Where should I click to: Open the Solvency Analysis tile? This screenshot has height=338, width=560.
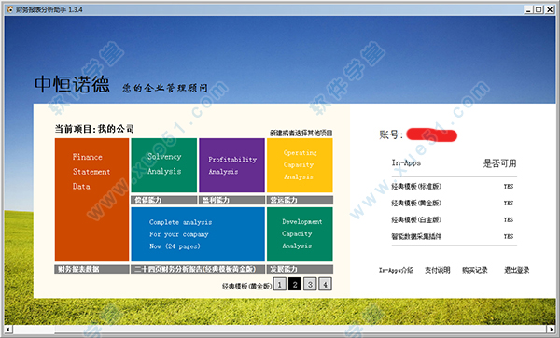click(164, 165)
